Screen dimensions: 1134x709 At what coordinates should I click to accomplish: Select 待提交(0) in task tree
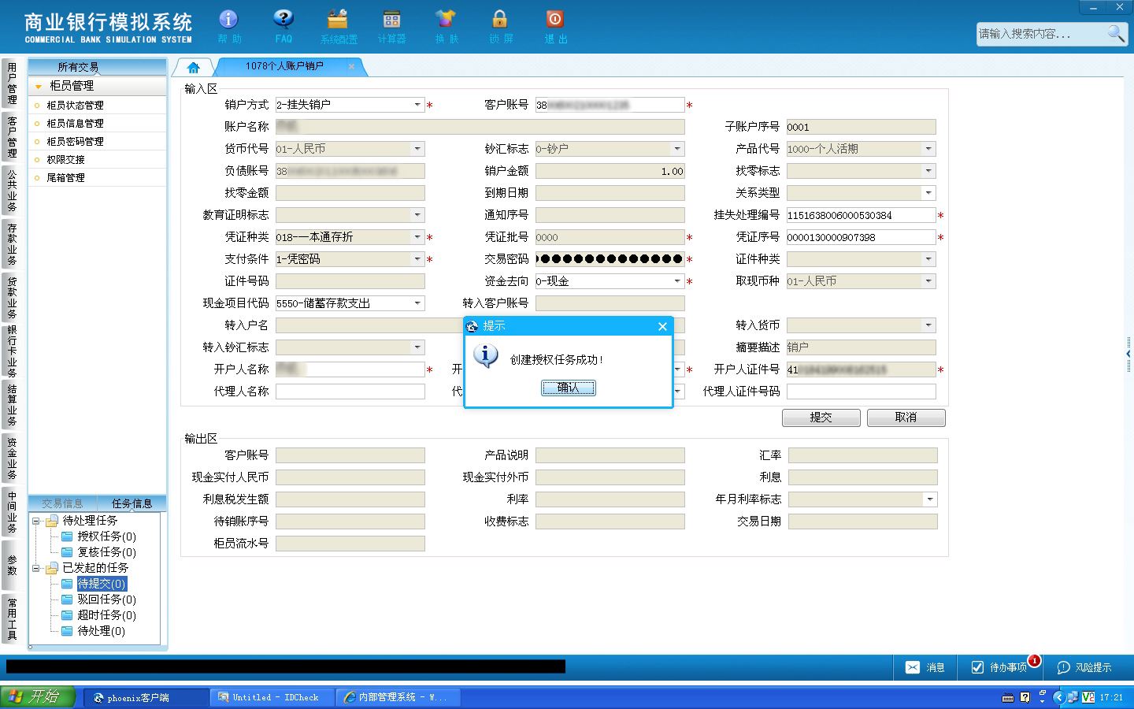click(102, 584)
